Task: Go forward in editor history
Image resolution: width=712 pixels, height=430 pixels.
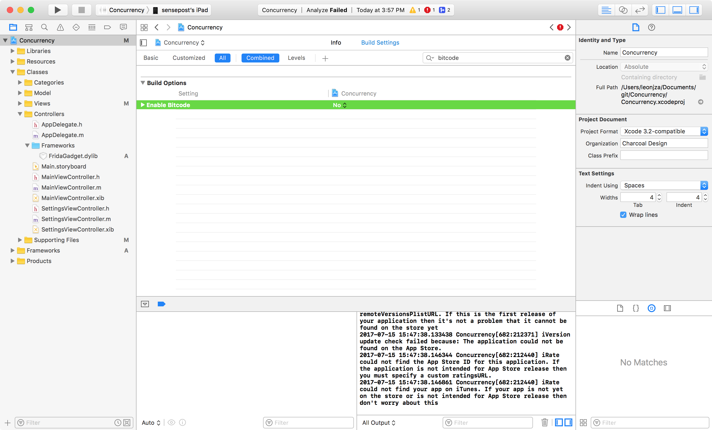Action: [x=169, y=27]
